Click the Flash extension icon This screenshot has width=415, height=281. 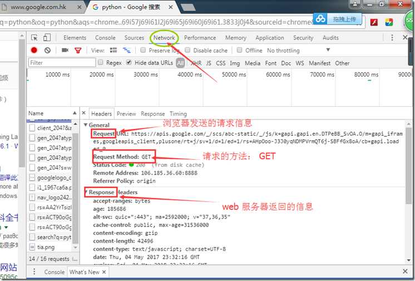pyautogui.click(x=374, y=22)
